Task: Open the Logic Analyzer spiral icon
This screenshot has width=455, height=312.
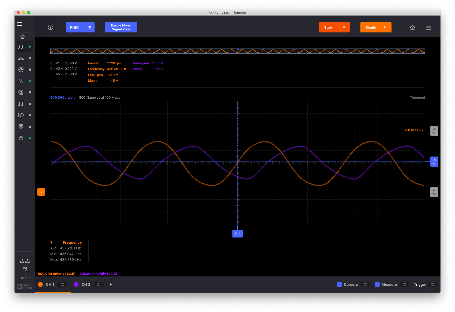Action: (x=21, y=92)
